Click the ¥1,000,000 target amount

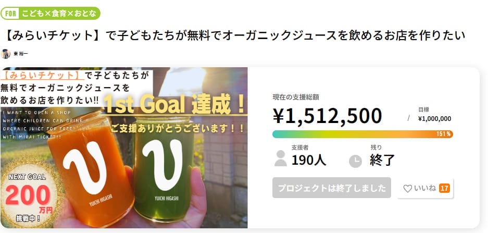(x=434, y=118)
